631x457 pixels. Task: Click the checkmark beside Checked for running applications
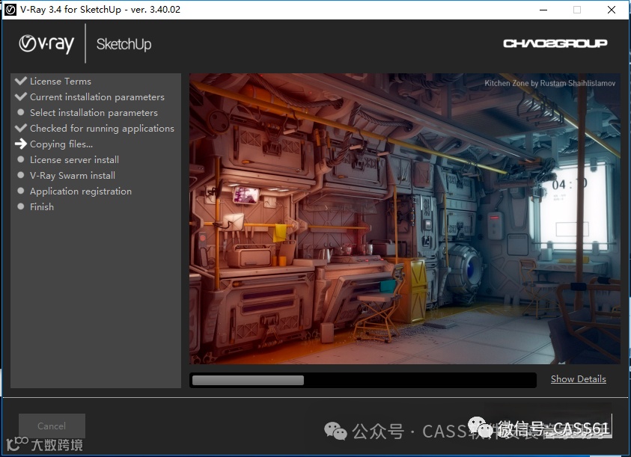(x=20, y=128)
